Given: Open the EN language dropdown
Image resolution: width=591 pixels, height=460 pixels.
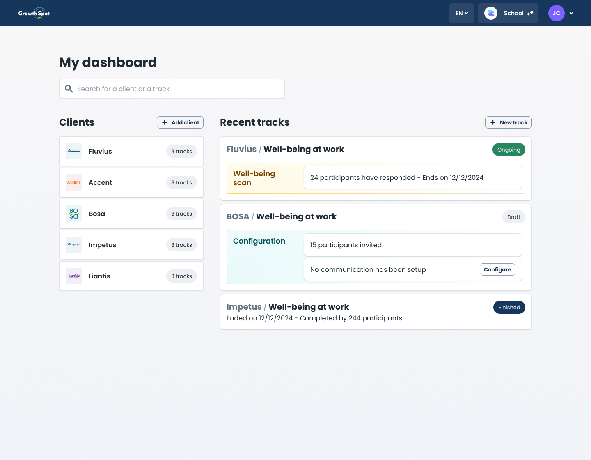Looking at the screenshot, I should [461, 13].
